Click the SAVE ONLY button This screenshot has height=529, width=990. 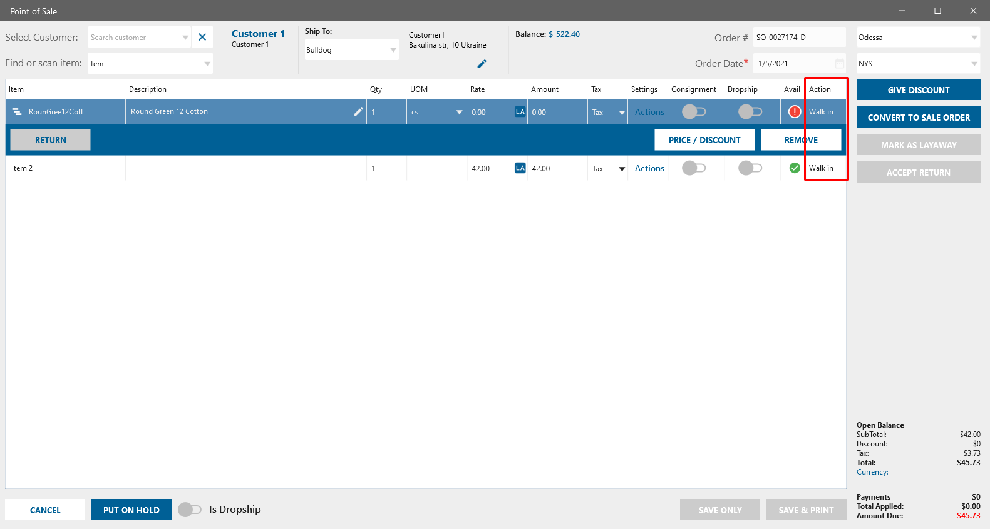coord(720,510)
